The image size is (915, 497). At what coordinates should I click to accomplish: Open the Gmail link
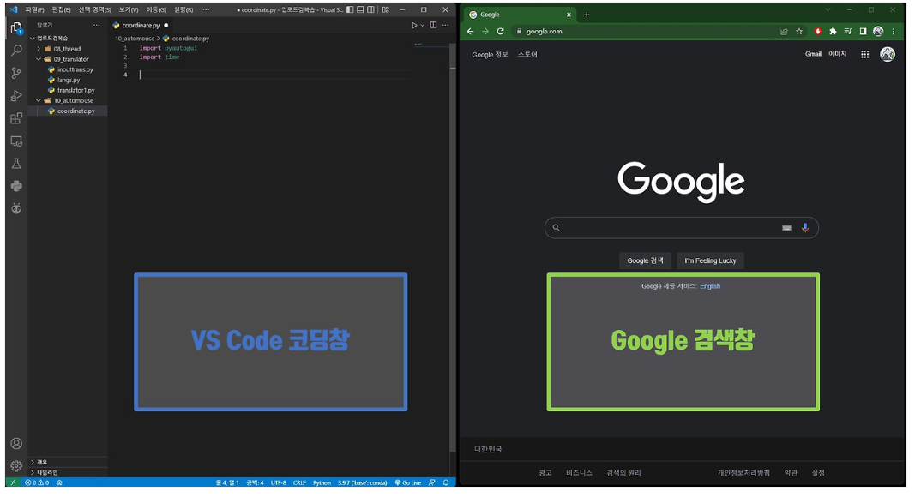(813, 54)
